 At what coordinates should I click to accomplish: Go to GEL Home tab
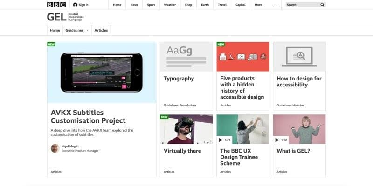coord(55,30)
